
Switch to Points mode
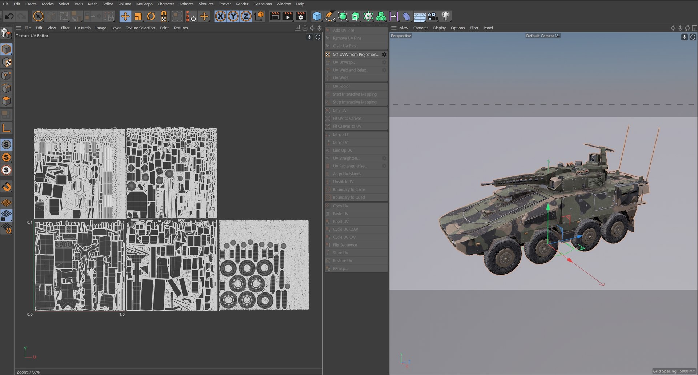[7, 75]
